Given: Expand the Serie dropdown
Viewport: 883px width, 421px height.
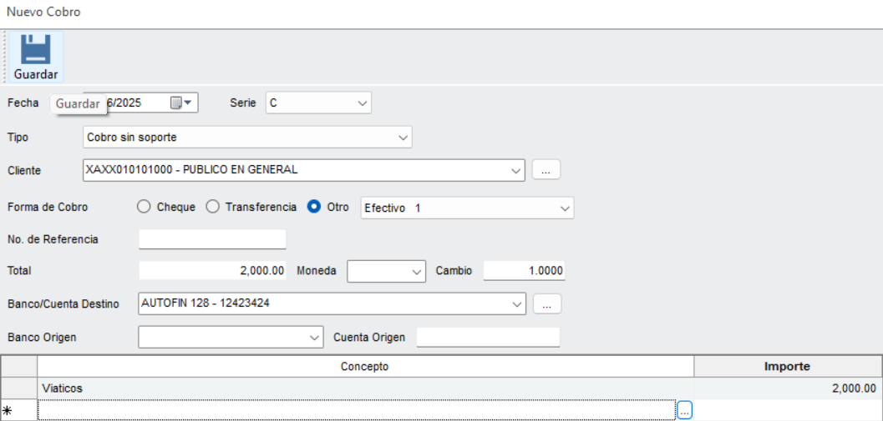Looking at the screenshot, I should point(319,103).
